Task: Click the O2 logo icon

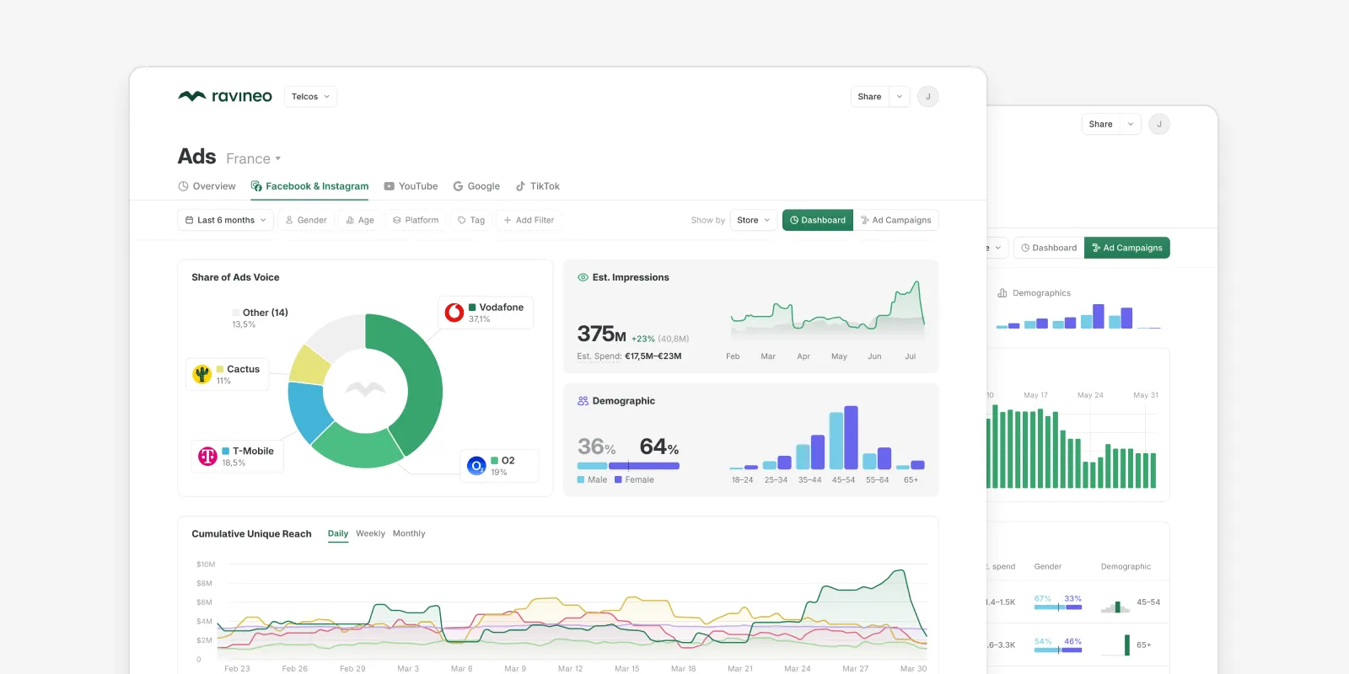Action: 476,465
